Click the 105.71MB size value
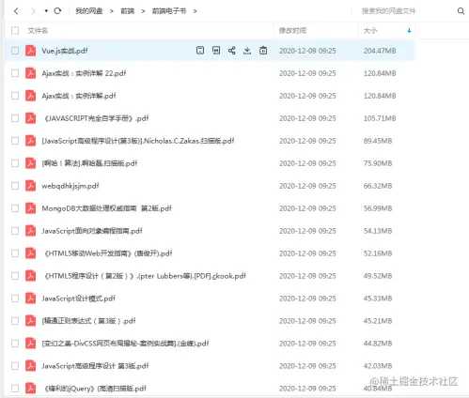Screen dimensions: 469x398 point(380,118)
